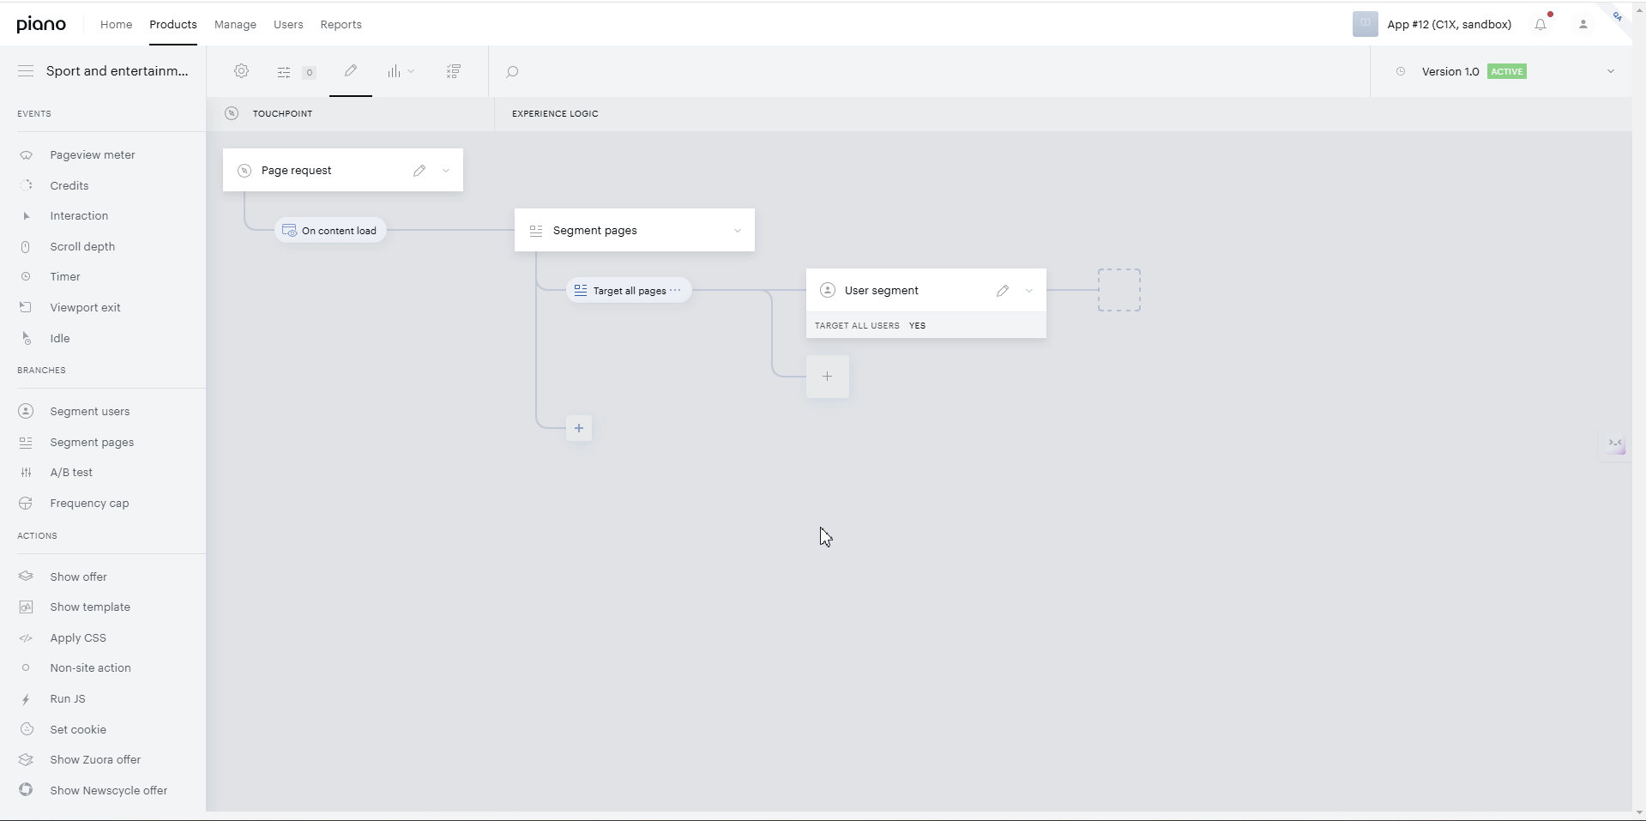Toggle the hamburger sidebar menu
Viewport: 1646px width, 821px height.
26,71
